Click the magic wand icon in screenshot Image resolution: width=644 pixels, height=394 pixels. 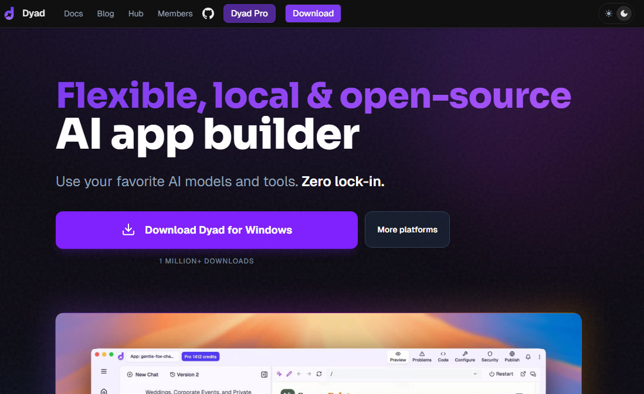pos(279,374)
